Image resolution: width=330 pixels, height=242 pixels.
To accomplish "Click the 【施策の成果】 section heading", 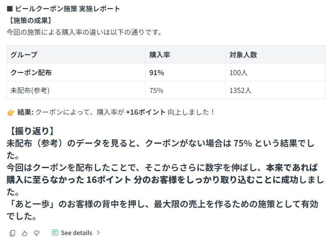I will [30, 21].
